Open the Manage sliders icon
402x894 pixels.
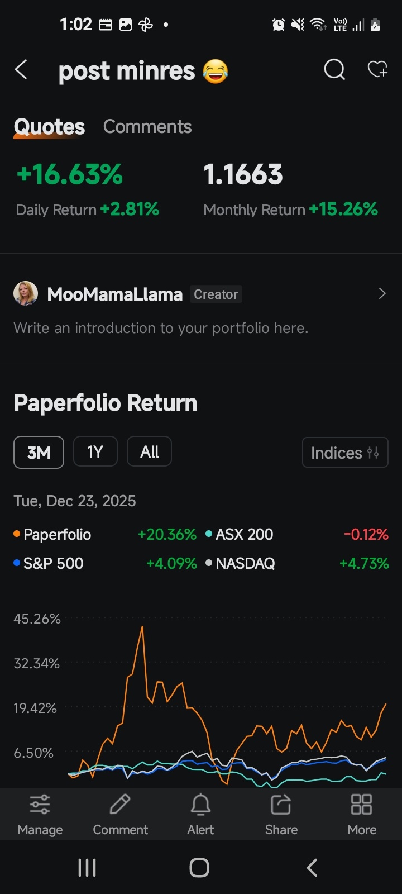tap(40, 805)
